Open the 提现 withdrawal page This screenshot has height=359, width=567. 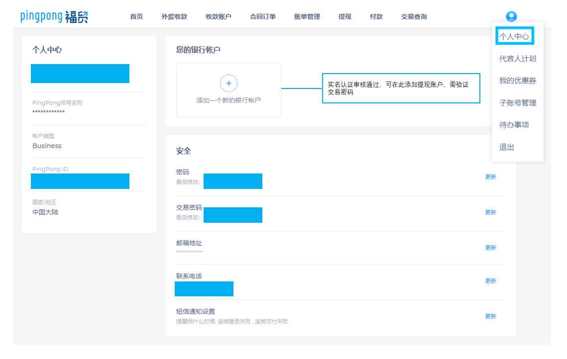click(344, 16)
